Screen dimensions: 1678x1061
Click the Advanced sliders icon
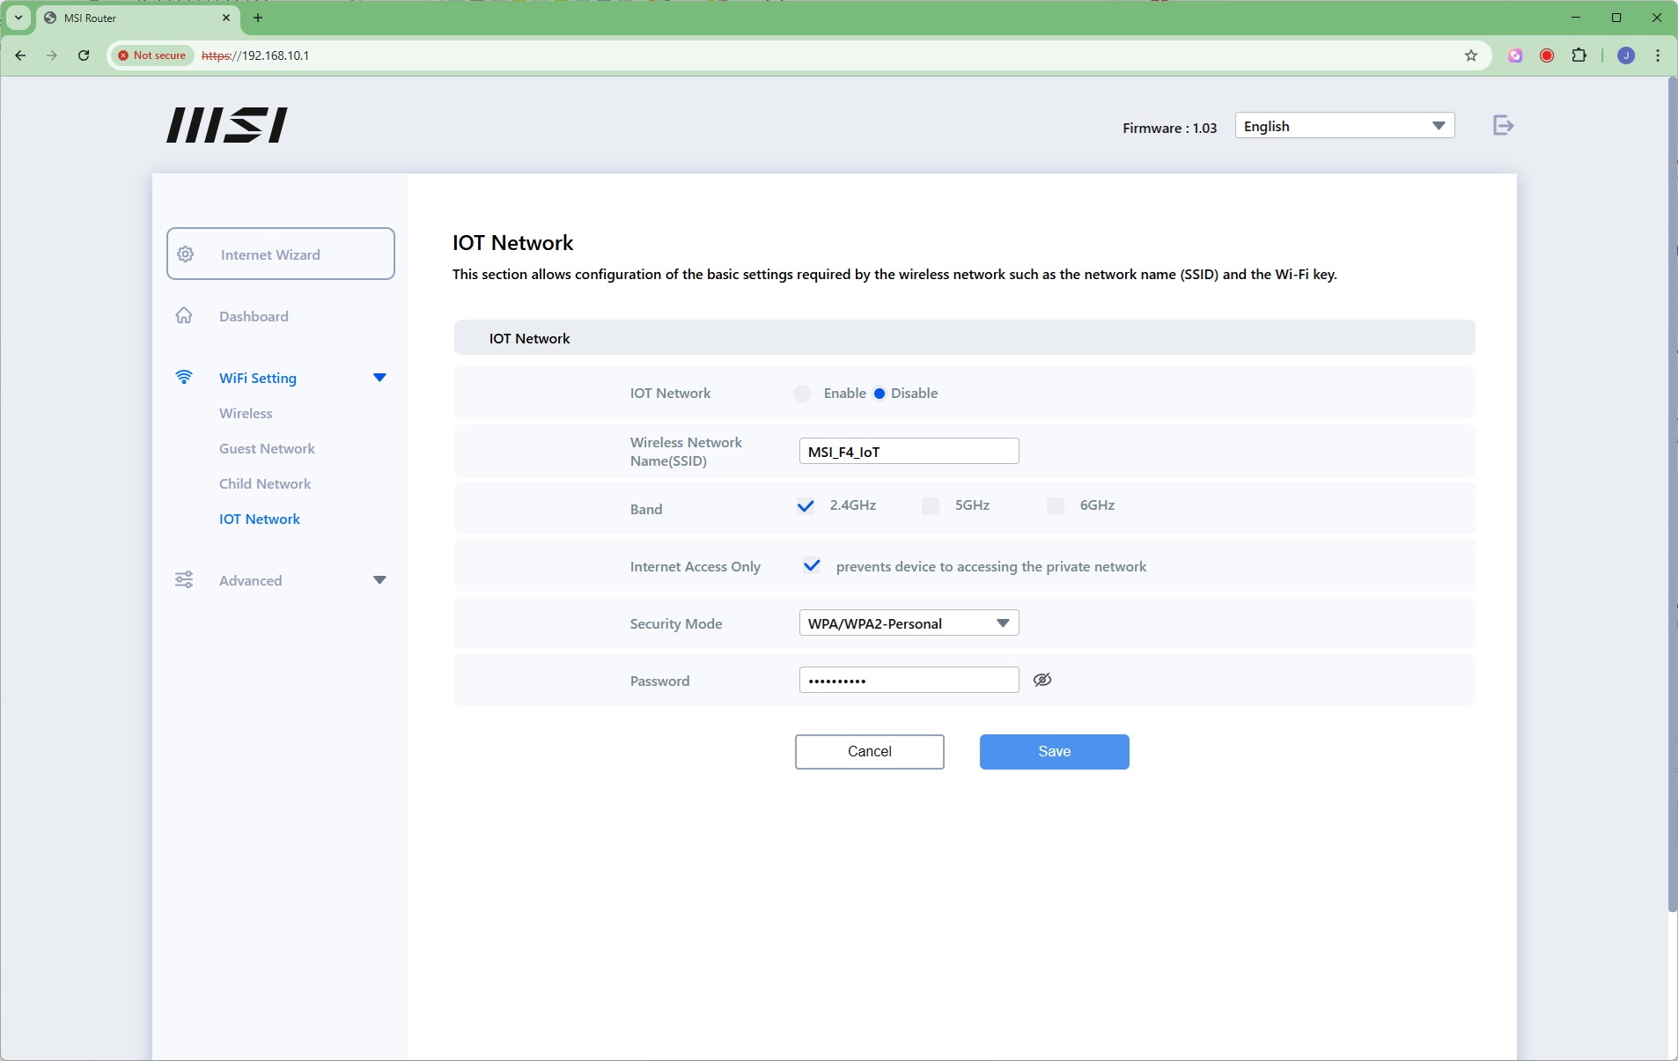point(184,580)
